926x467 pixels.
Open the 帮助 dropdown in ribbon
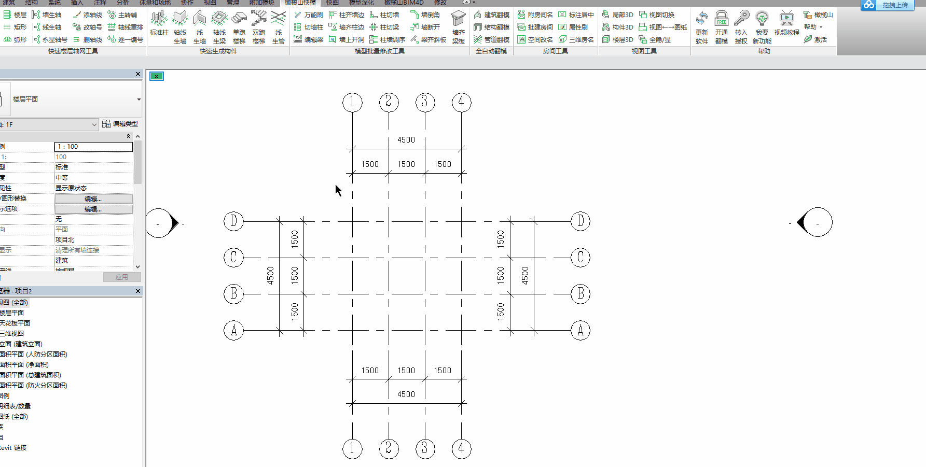tap(813, 27)
